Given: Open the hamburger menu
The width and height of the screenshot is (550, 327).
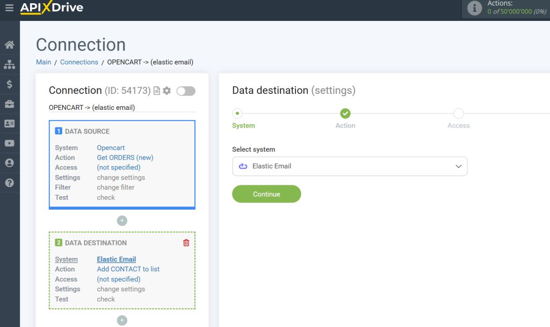Looking at the screenshot, I should point(10,8).
